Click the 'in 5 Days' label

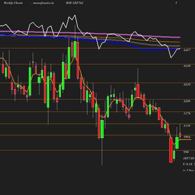(188, 170)
